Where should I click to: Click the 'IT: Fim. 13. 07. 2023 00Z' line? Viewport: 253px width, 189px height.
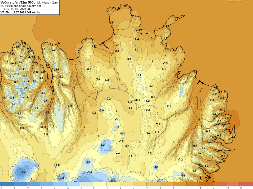[x=16, y=9]
